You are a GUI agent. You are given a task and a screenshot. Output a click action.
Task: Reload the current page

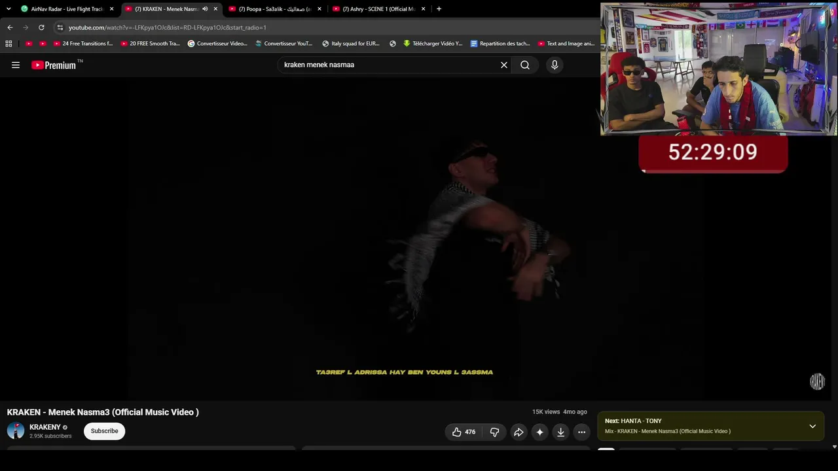pos(41,27)
